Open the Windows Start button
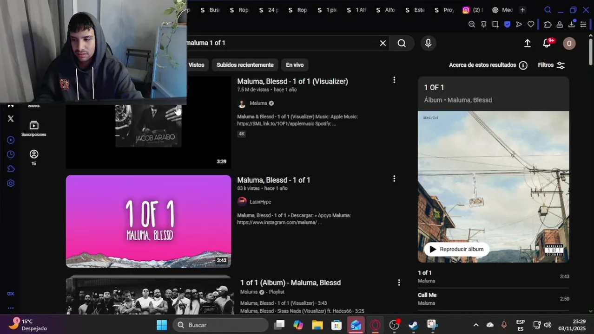Viewport: 594px width, 334px height. tap(161, 325)
